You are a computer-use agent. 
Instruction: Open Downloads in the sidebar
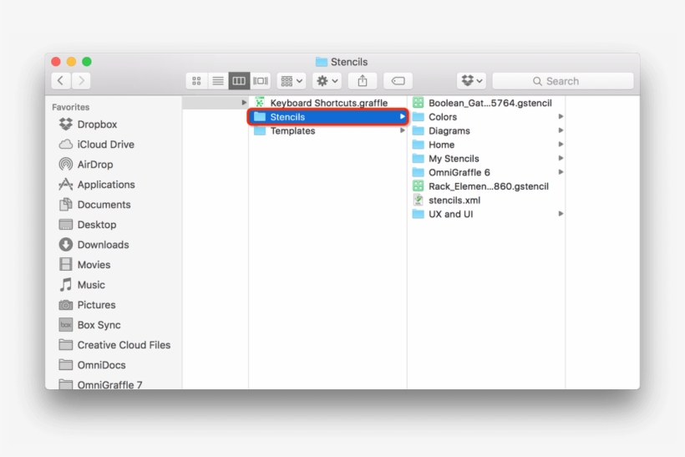pyautogui.click(x=94, y=245)
